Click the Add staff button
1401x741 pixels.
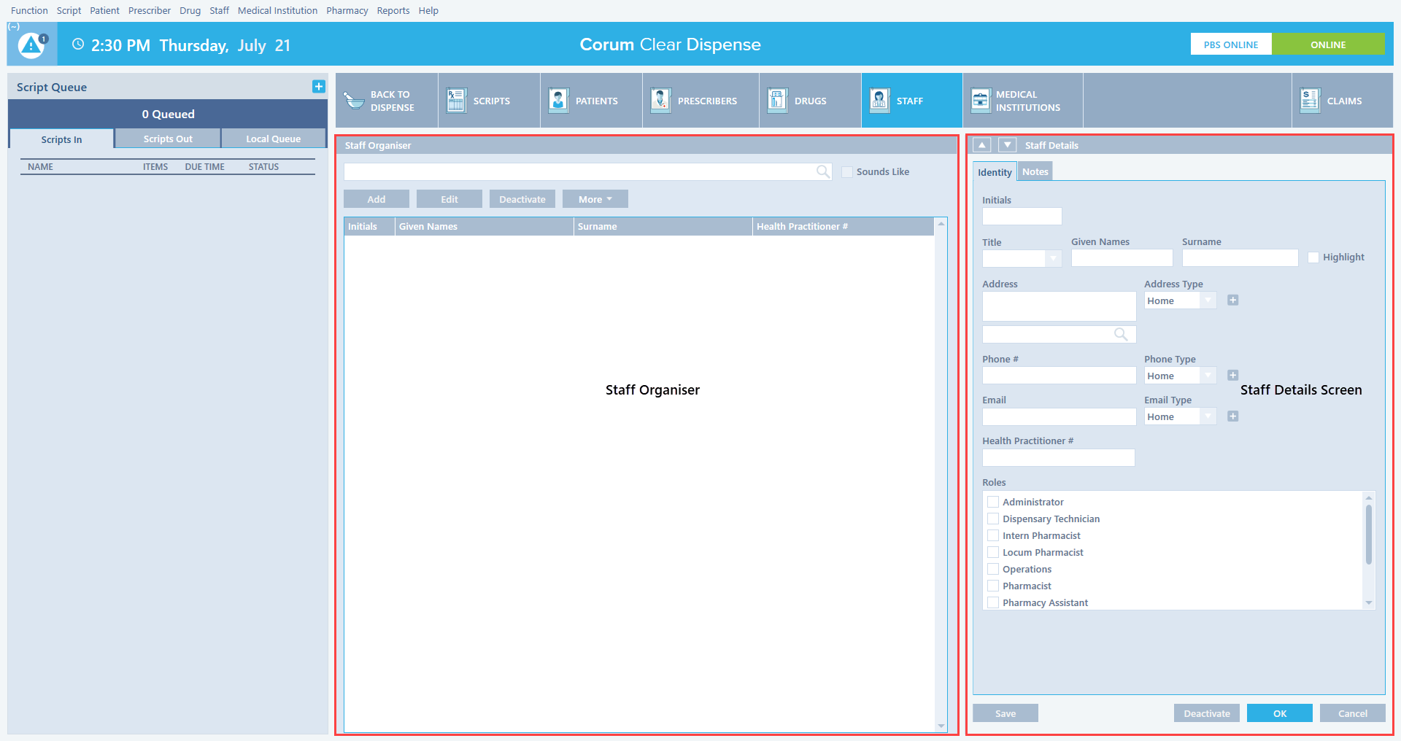coord(376,199)
